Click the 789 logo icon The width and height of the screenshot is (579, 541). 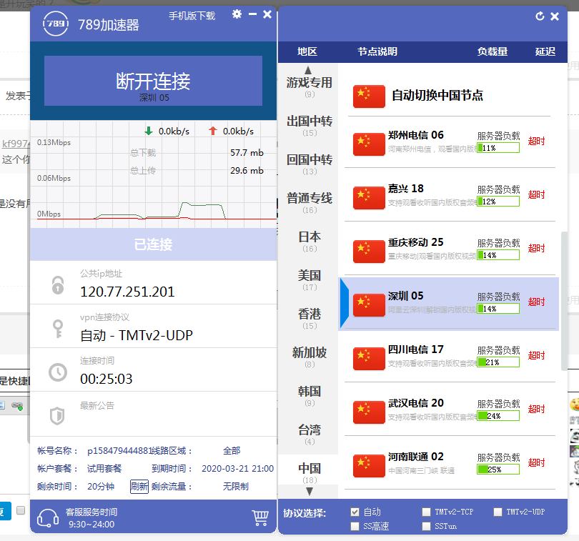pyautogui.click(x=55, y=24)
